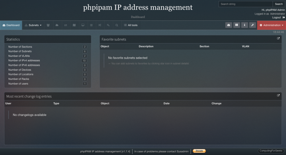Click the exchange arrows icon in navbar
This screenshot has width=286, height=155.
point(66,25)
